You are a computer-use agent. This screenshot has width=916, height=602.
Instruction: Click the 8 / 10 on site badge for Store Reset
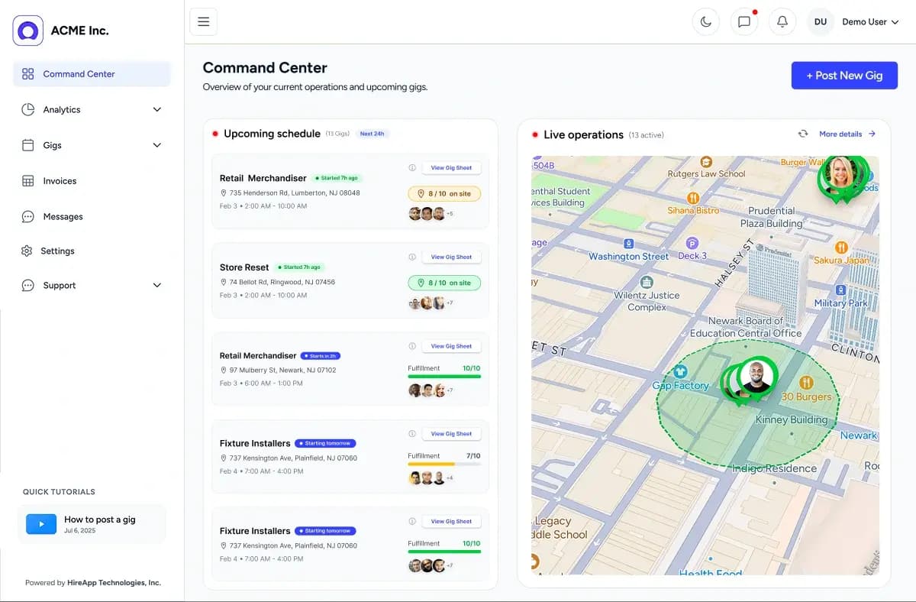coord(444,283)
